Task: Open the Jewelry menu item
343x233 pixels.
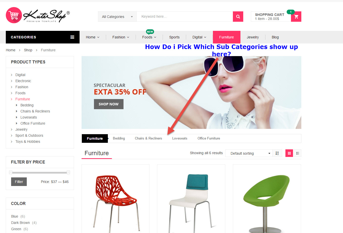Action: [x=253, y=37]
